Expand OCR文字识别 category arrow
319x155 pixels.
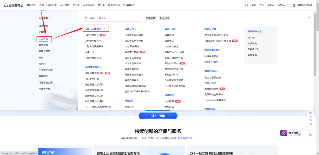click(x=101, y=67)
